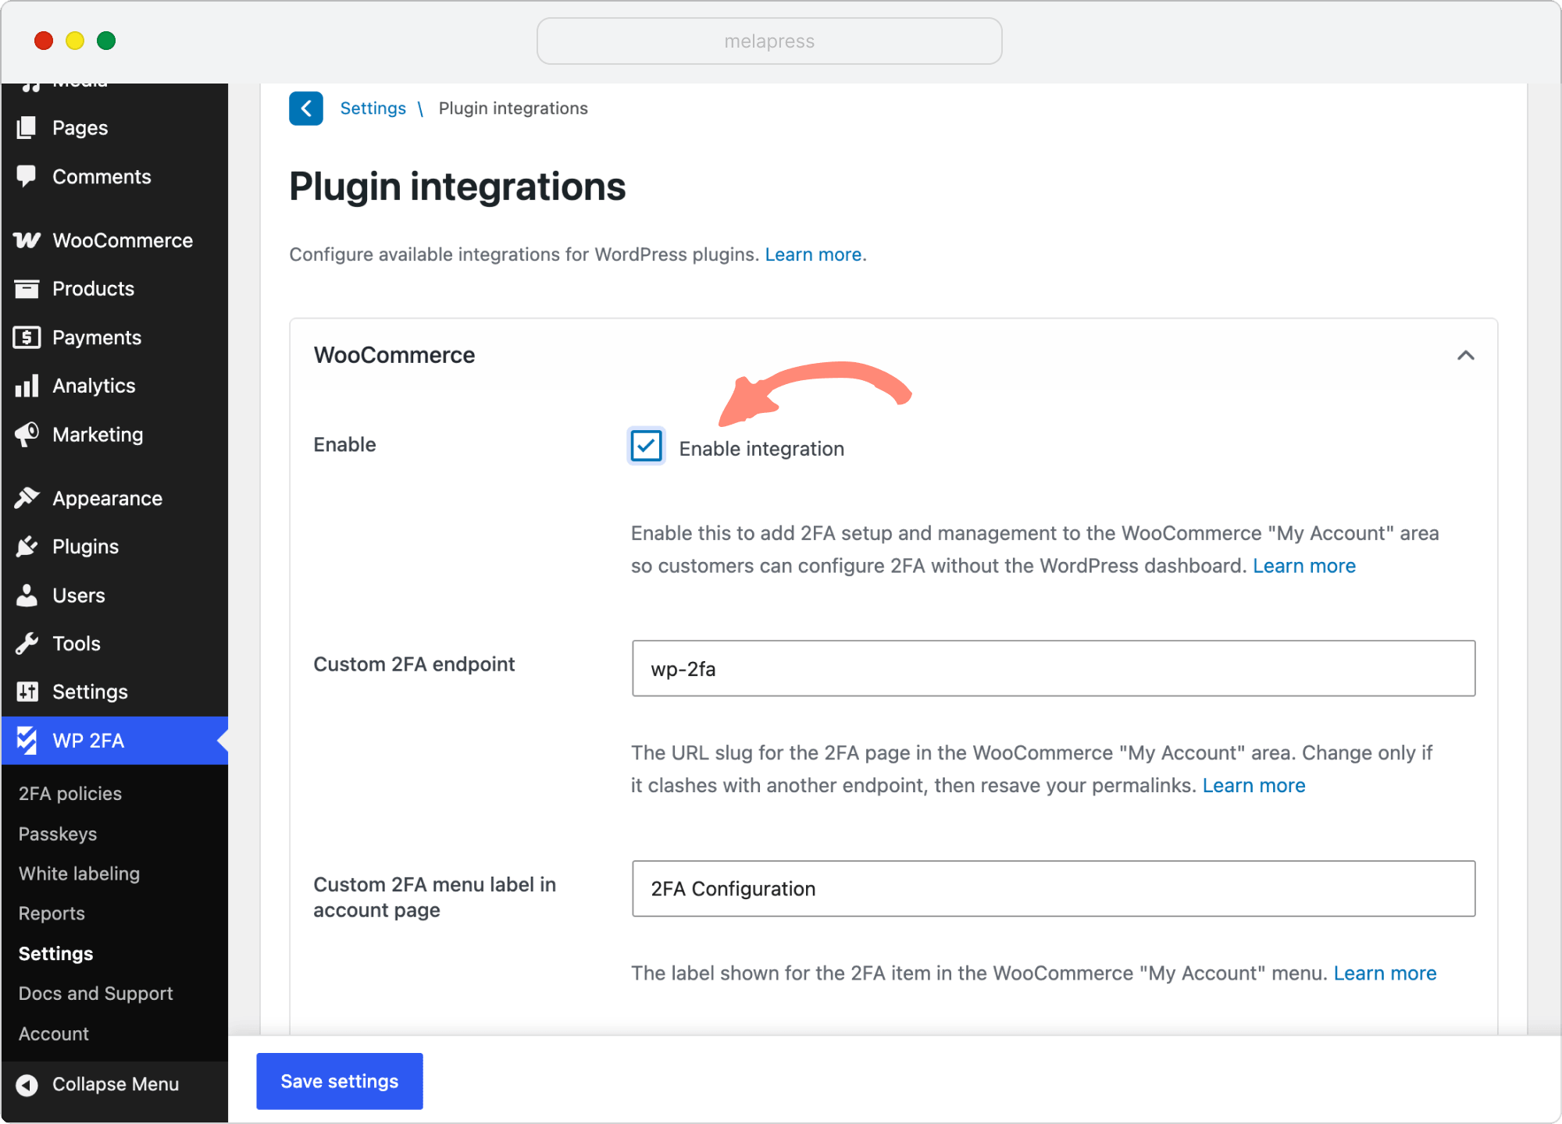Click the Analytics bar chart icon

(x=27, y=386)
